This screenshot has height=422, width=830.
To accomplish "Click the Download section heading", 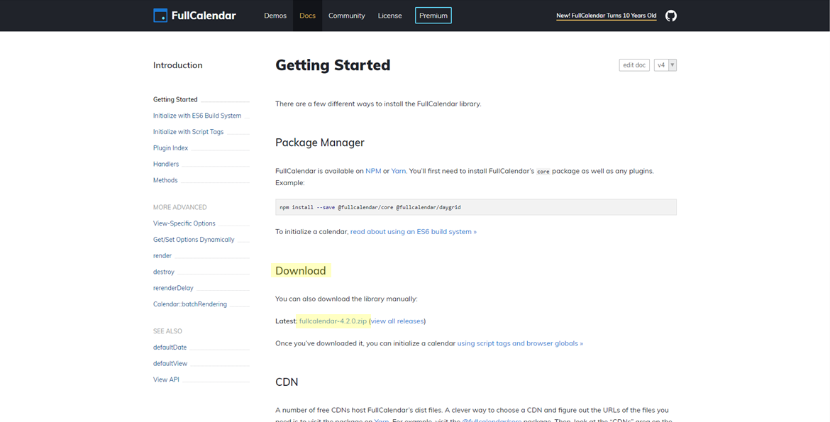I will [301, 270].
